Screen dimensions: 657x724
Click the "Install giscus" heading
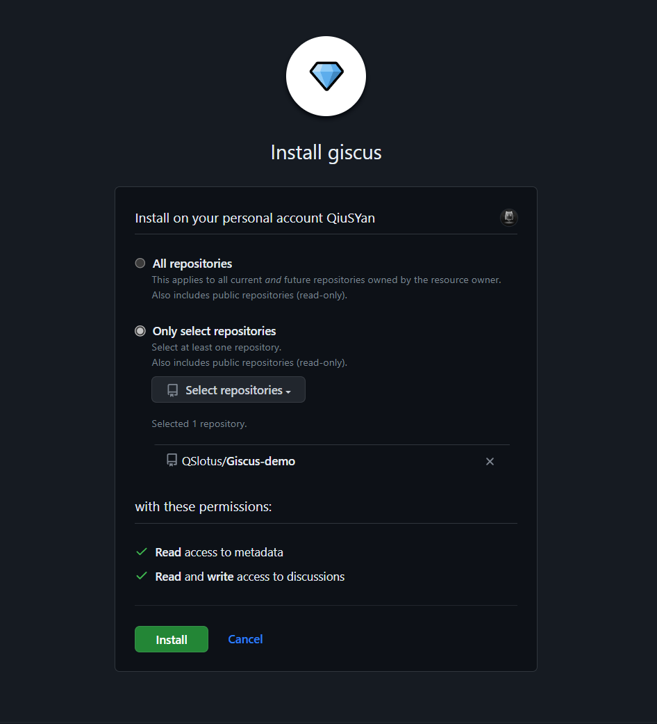click(x=326, y=152)
